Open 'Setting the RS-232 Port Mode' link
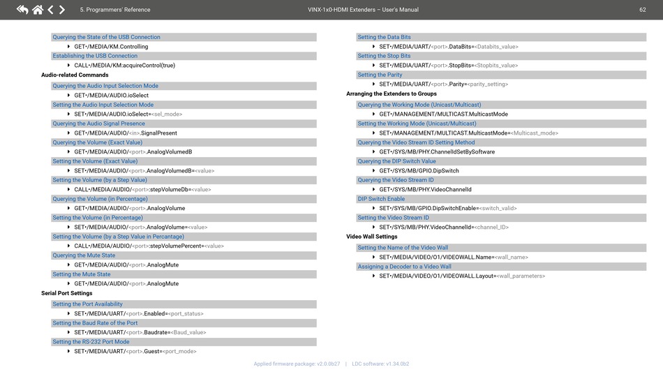This screenshot has height=372, width=663. click(91, 342)
